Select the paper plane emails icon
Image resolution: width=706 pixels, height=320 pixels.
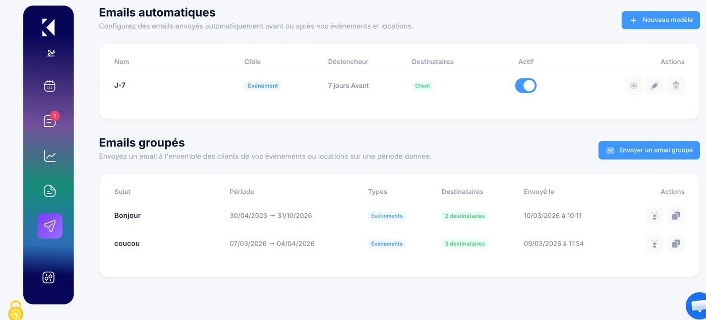(x=49, y=226)
